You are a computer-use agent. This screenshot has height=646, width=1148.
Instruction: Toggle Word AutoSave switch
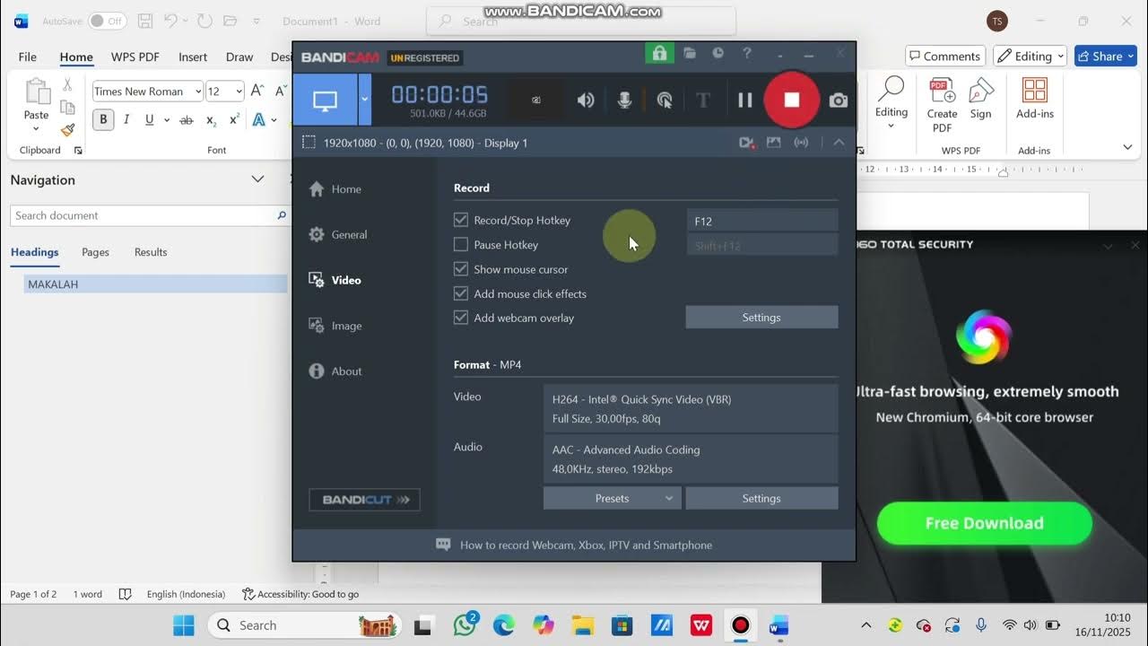[x=107, y=21]
